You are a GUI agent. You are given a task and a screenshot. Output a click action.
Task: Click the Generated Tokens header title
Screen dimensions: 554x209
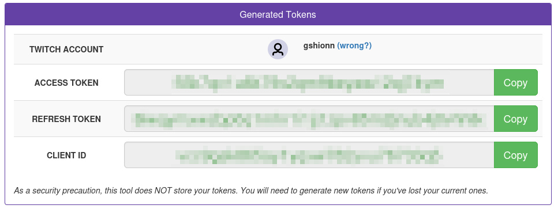point(278,14)
